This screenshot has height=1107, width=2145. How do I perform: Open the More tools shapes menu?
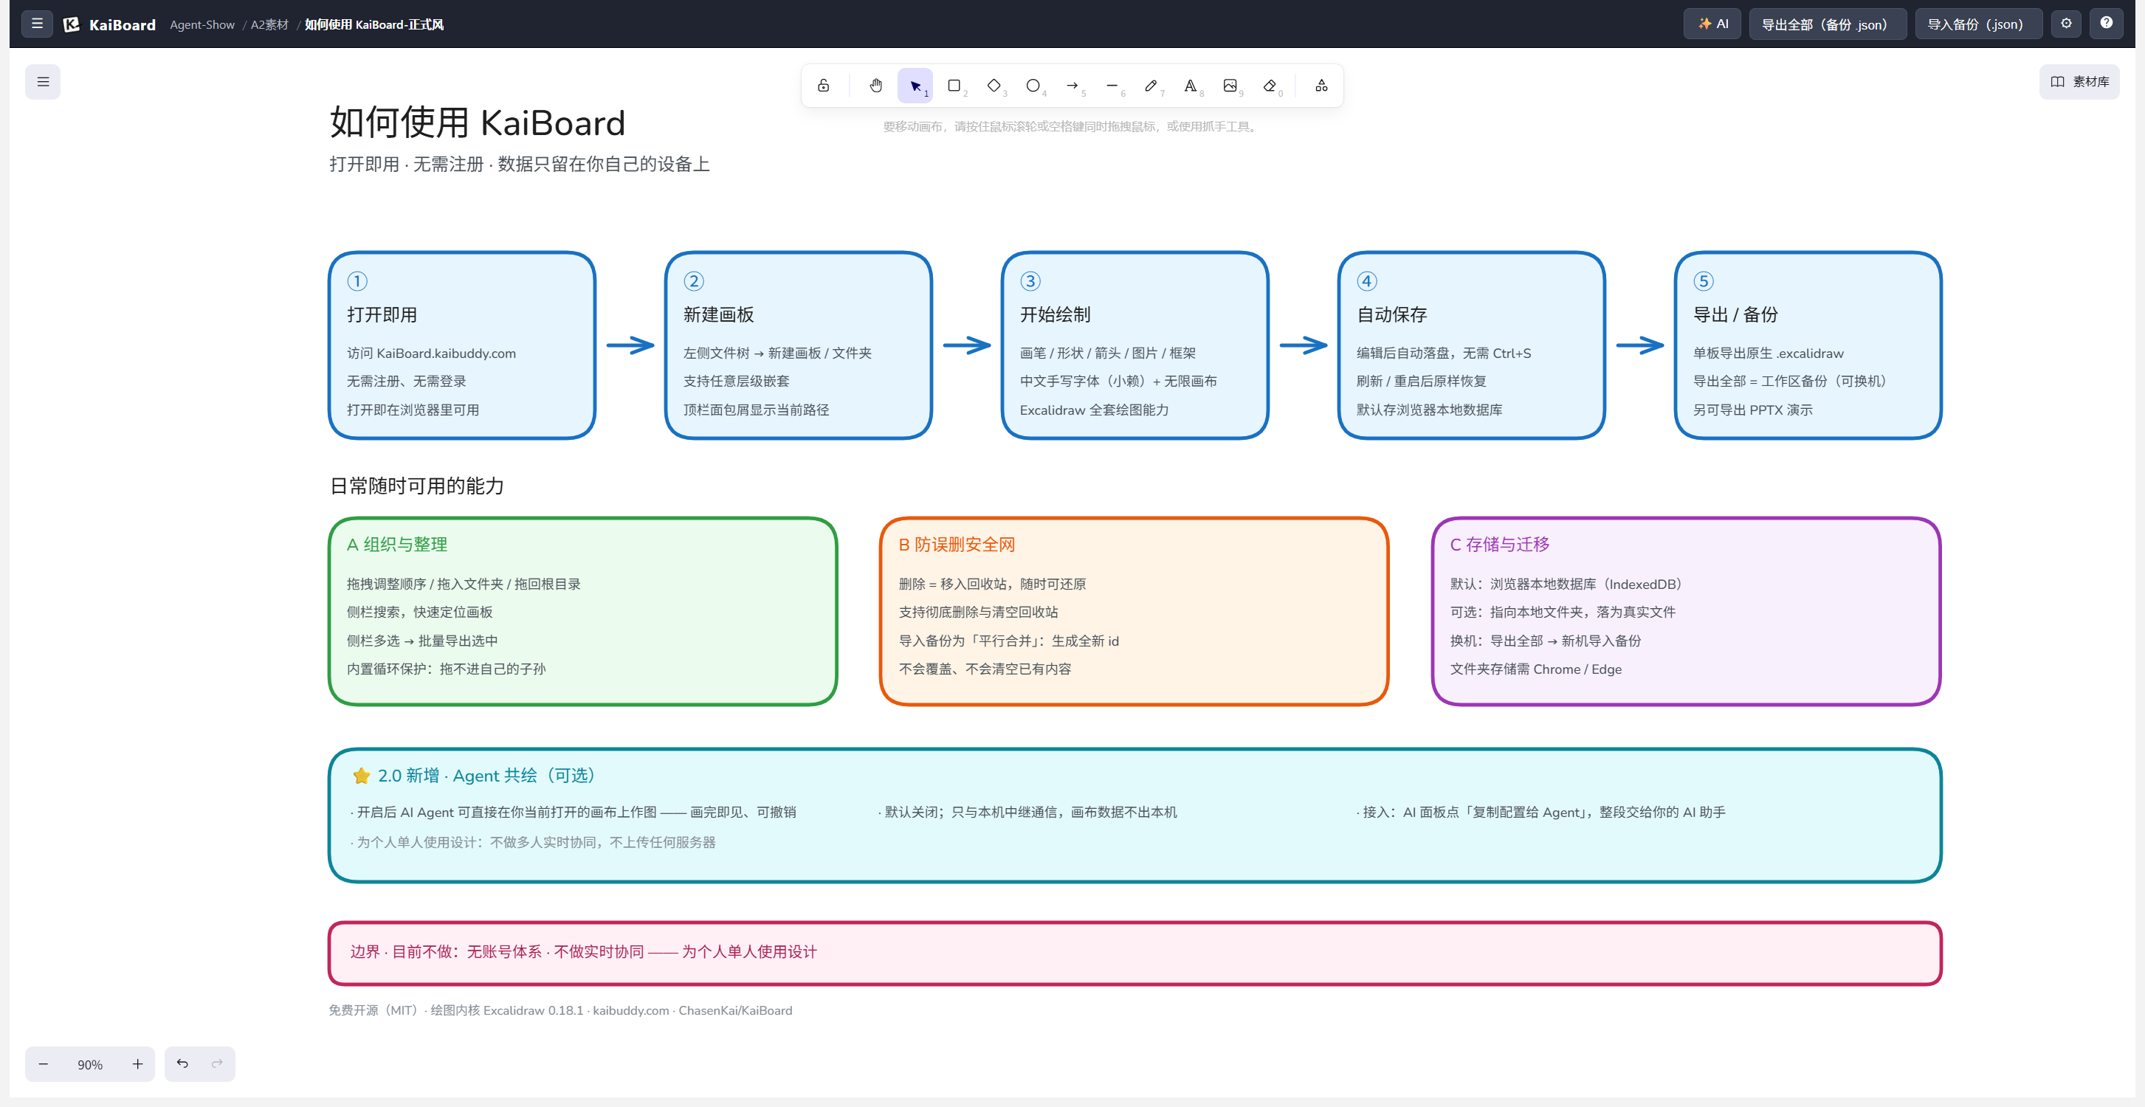coord(1321,86)
